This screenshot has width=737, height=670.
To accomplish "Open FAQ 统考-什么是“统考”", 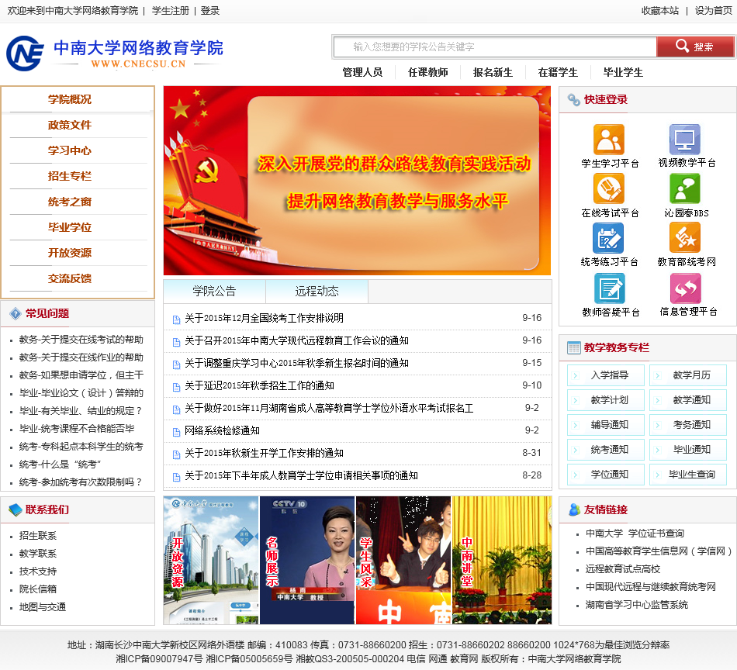I will pos(60,465).
